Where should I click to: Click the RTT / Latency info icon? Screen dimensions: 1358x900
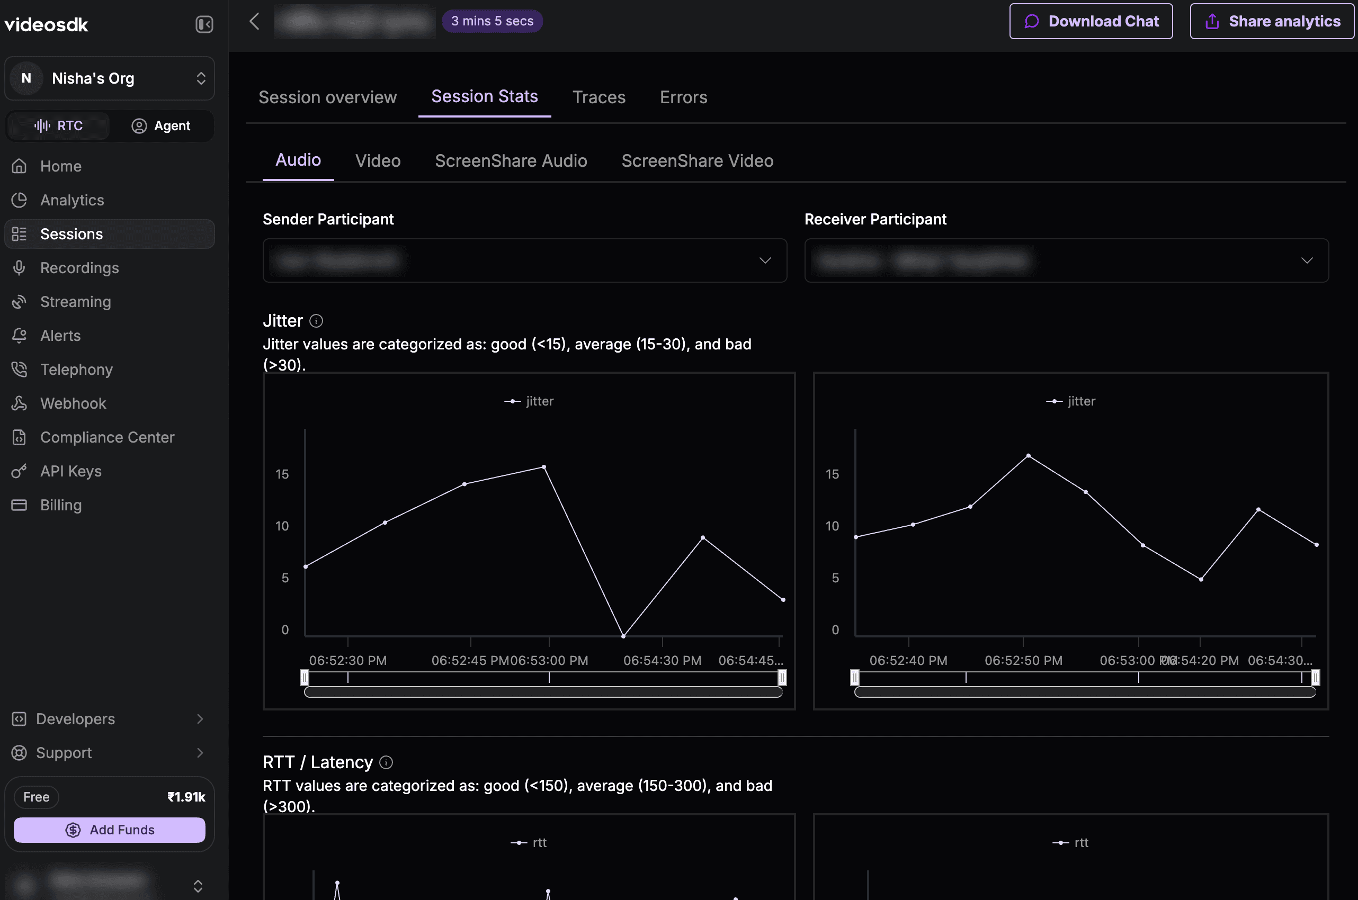coord(386,762)
